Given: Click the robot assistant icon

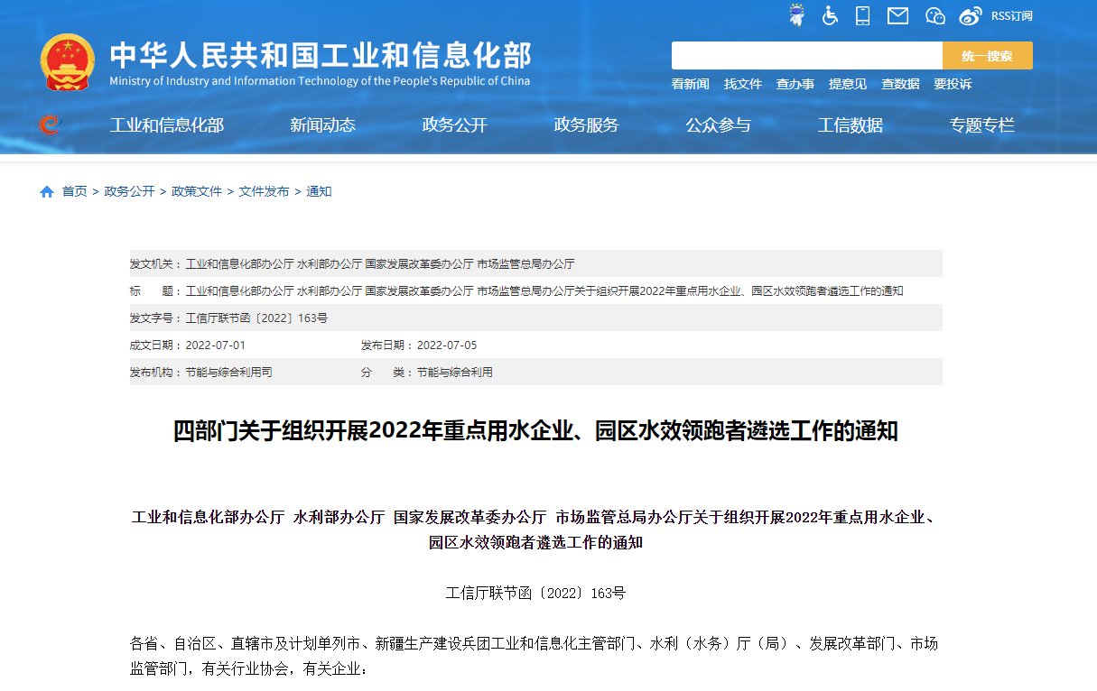Looking at the screenshot, I should [x=797, y=15].
